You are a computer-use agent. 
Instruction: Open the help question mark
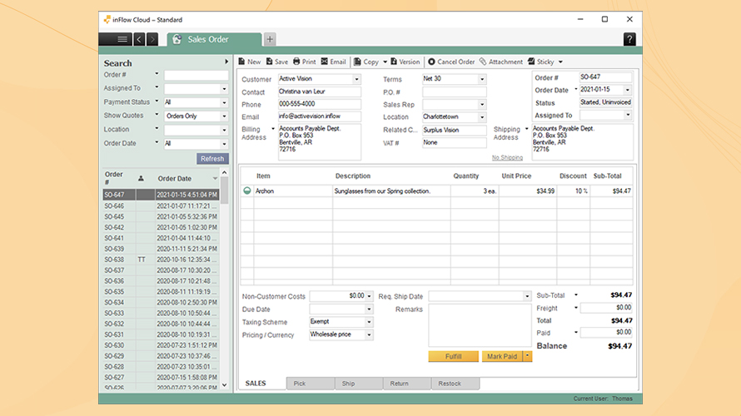[x=629, y=39]
